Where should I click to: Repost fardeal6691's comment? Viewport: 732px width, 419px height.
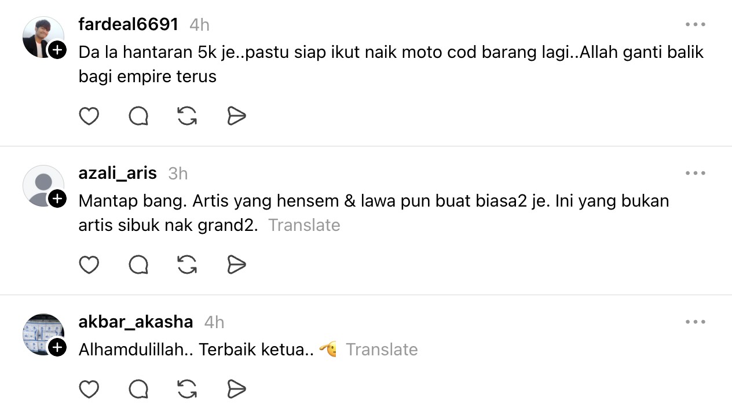(187, 116)
